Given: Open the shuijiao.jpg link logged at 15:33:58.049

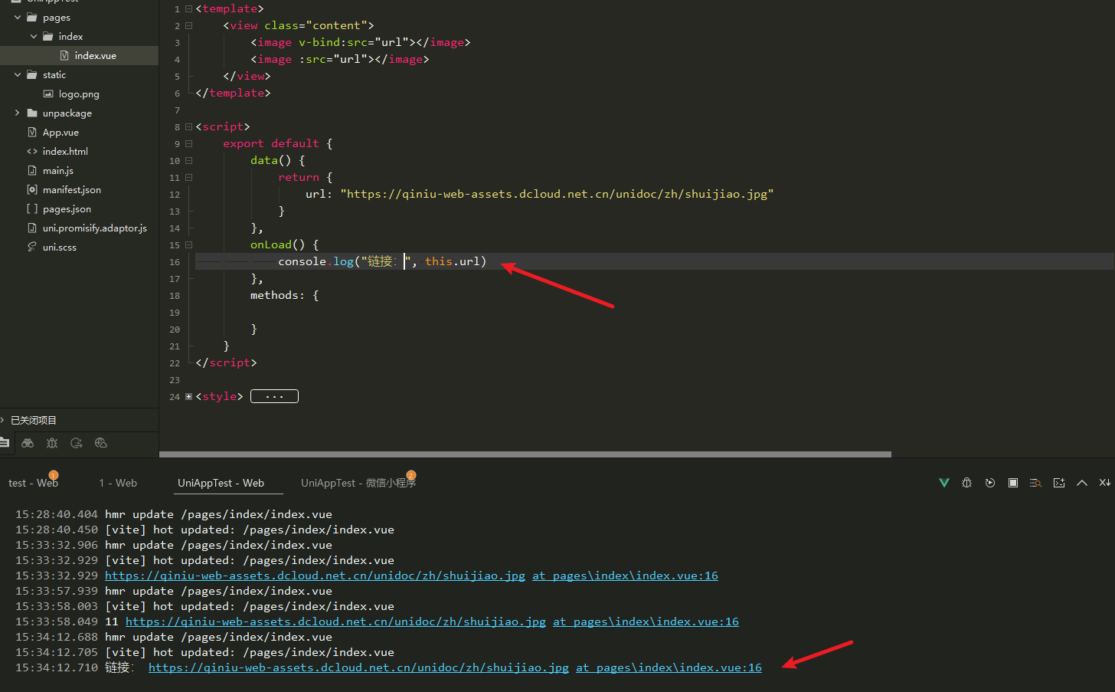Looking at the screenshot, I should (x=335, y=621).
